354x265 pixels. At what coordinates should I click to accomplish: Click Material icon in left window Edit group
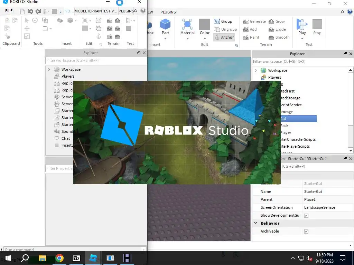click(x=85, y=20)
